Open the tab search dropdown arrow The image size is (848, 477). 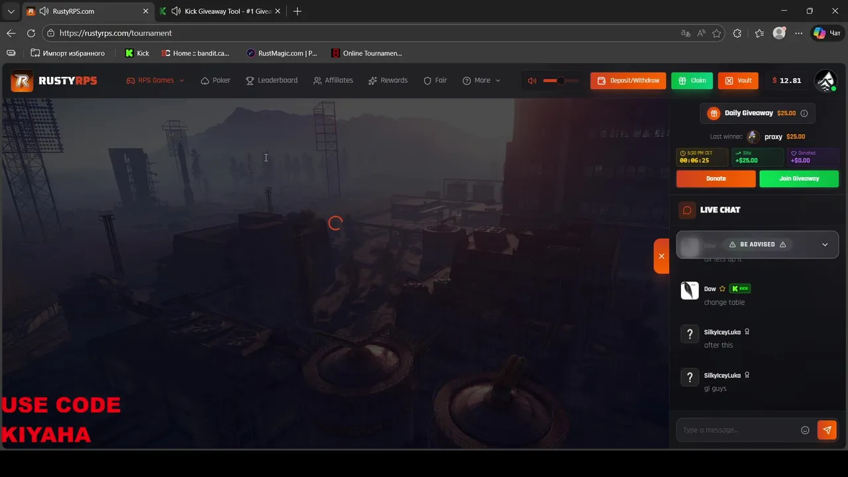(x=11, y=11)
